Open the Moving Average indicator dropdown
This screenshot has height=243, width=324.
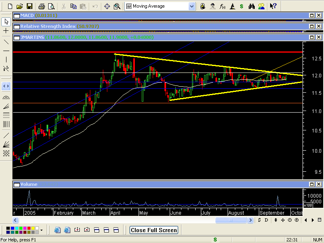(192, 6)
